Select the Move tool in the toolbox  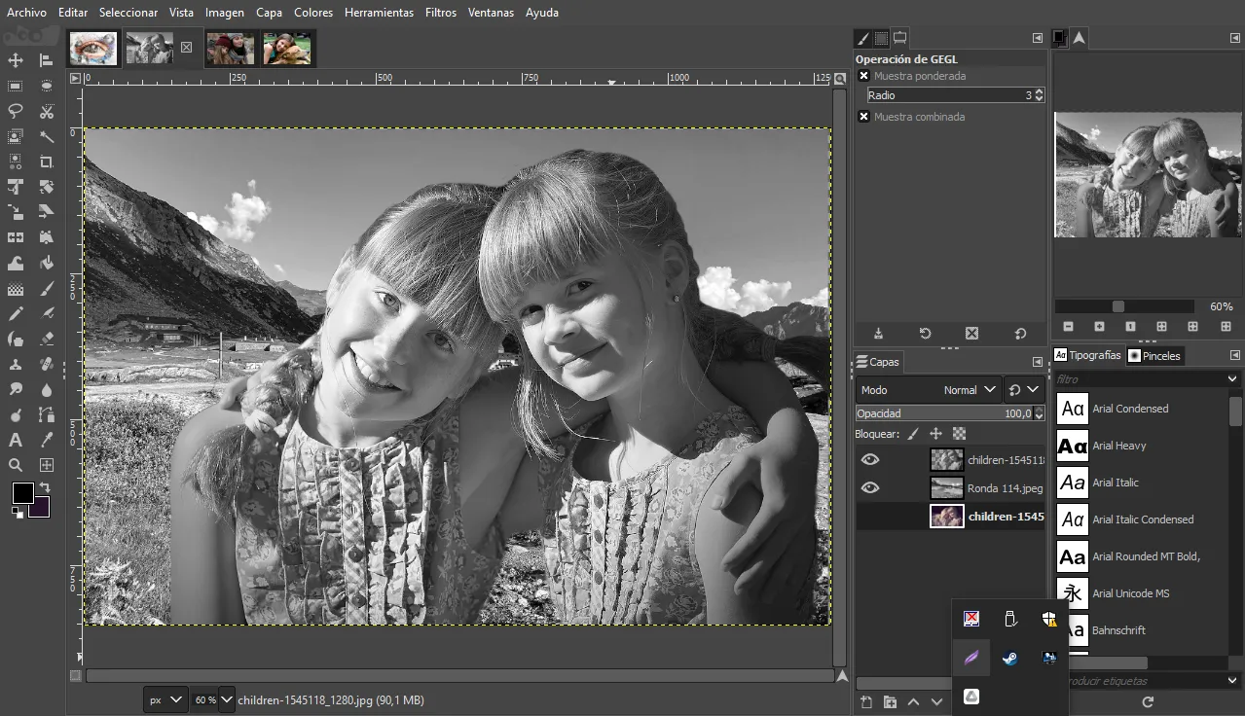click(x=16, y=60)
